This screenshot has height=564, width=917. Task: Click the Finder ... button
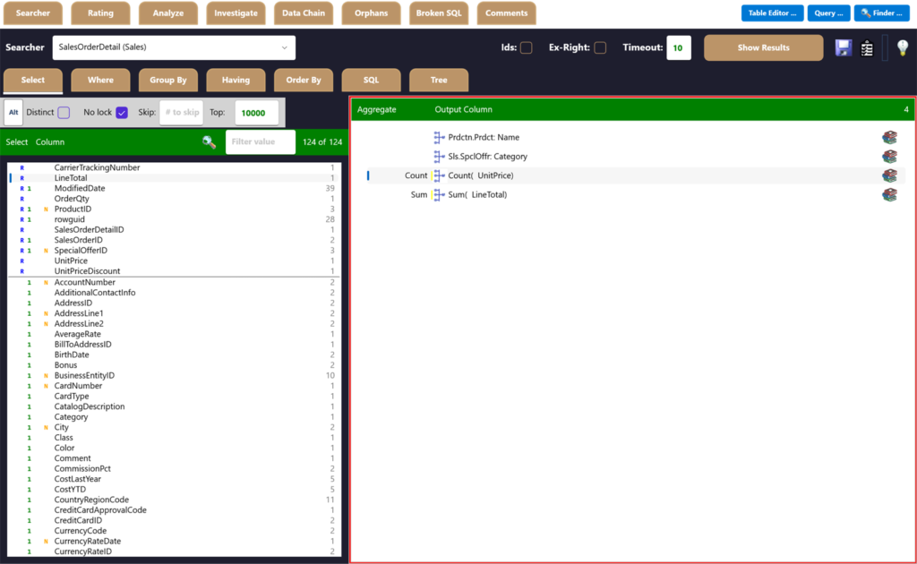click(882, 13)
